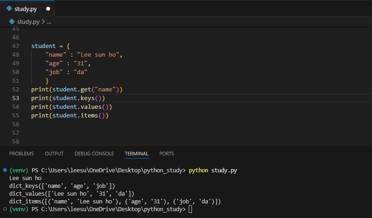The width and height of the screenshot is (372, 218).
Task: Click the closing brace on line 51
Action: [x=47, y=81]
